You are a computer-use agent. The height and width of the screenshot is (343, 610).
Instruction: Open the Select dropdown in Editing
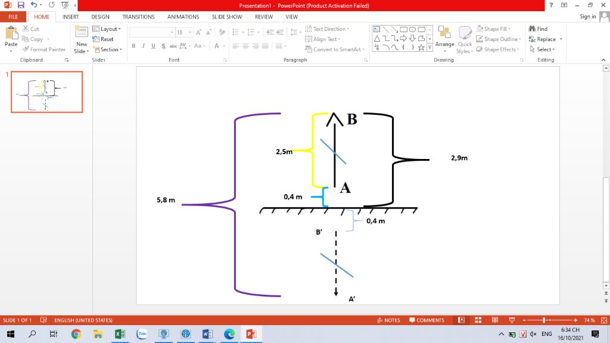(x=542, y=49)
